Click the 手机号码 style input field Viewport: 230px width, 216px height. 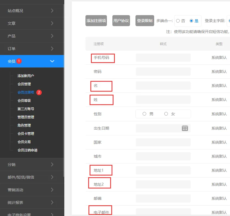point(163,58)
